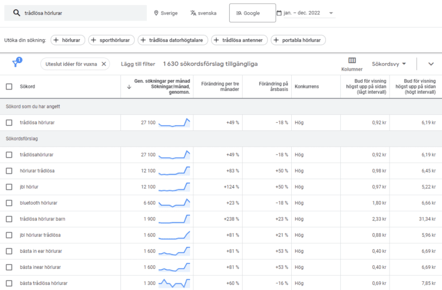Screen dimensions: 442x290
Task: Click the trend sparkline for 'trådlösa hörlurar barn'
Action: 174,219
